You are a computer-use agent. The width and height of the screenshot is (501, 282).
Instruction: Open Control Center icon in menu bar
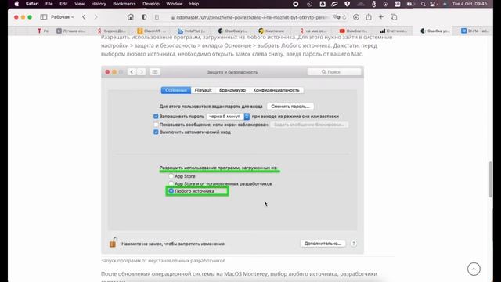pos(433,4)
